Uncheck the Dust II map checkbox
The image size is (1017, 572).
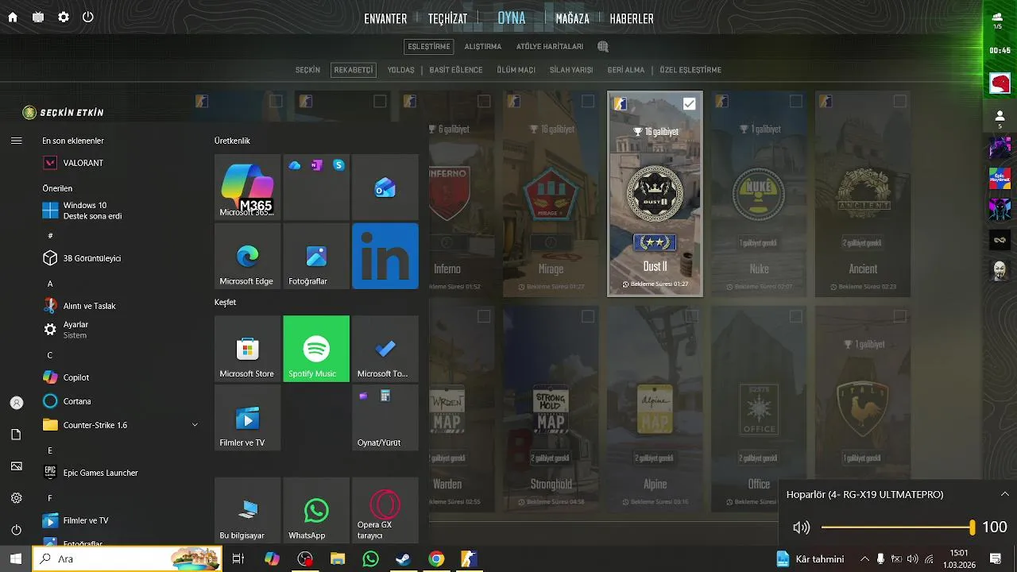(689, 103)
